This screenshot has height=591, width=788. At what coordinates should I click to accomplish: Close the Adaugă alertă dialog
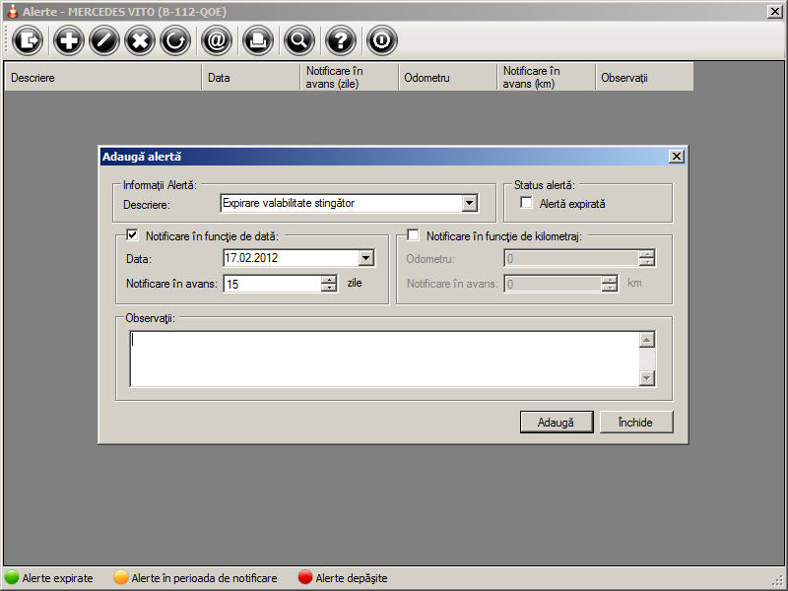[677, 157]
